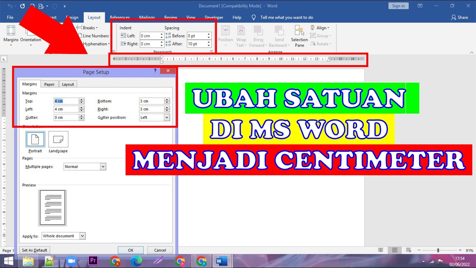The width and height of the screenshot is (476, 268).
Task: Click the redo/repeat icon in Quick Access Toolbar
Action: click(22, 6)
